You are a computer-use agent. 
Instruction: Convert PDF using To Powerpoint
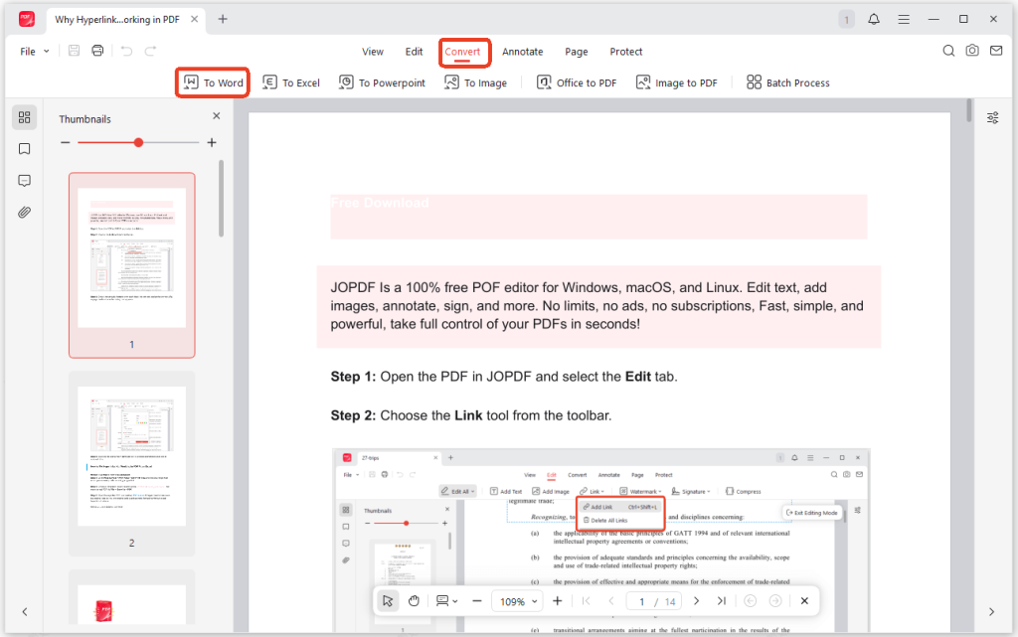[x=383, y=82]
